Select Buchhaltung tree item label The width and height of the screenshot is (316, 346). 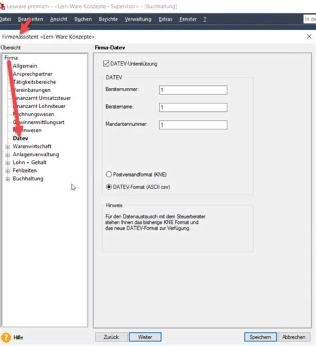coord(28,179)
